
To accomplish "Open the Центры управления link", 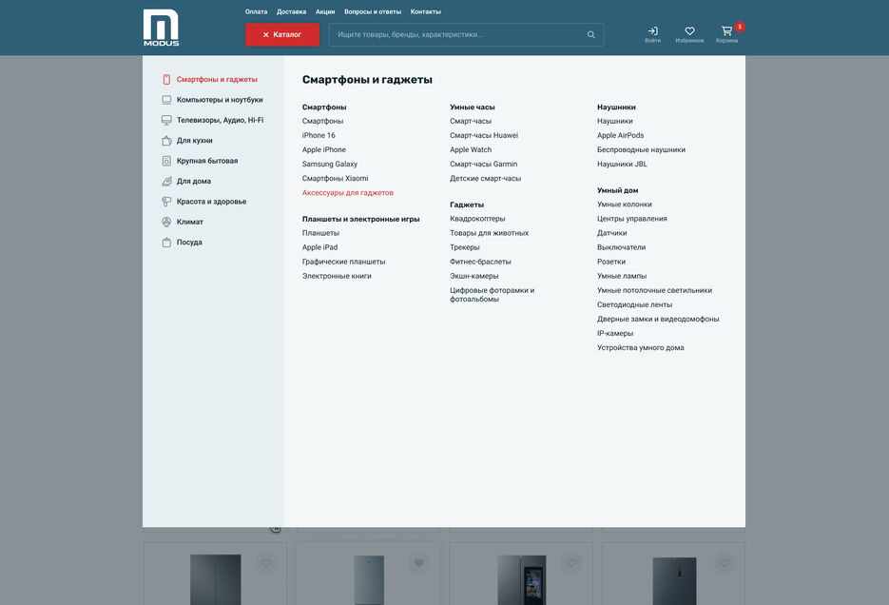I will tap(632, 219).
